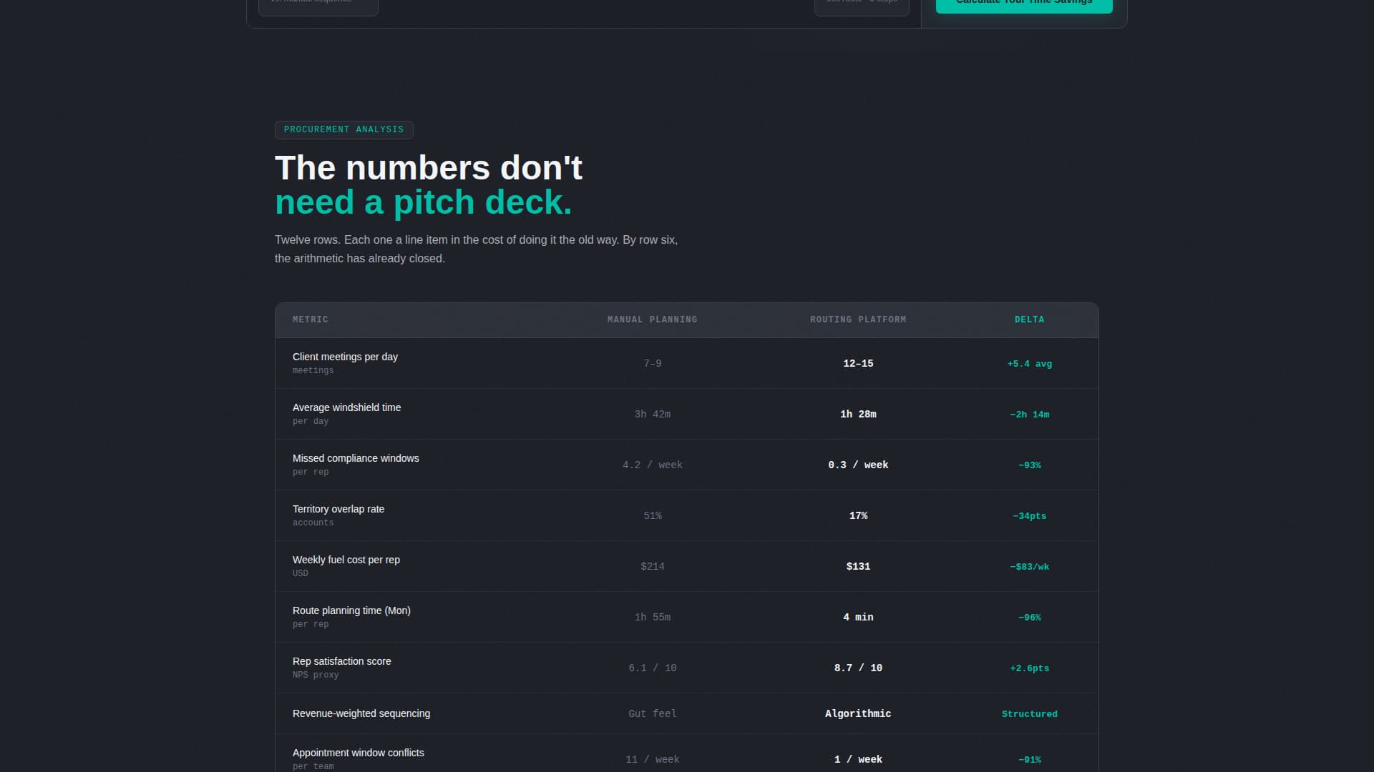Select the Average windshield time row
The width and height of the screenshot is (1374, 772).
(x=687, y=414)
